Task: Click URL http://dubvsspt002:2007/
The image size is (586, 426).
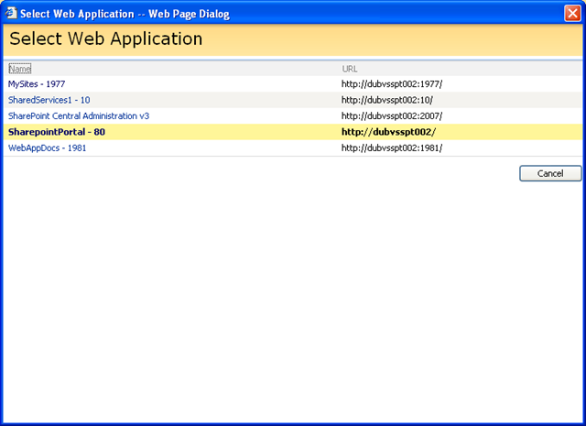Action: pos(392,116)
